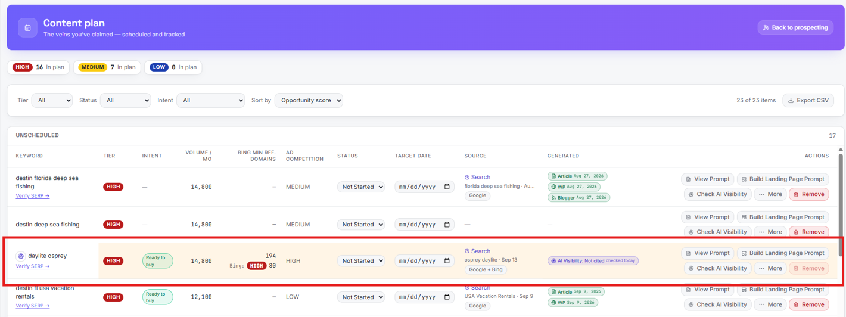Image resolution: width=846 pixels, height=317 pixels.
Task: Click the MEDIUM 7 in plan chip
Action: coord(107,67)
